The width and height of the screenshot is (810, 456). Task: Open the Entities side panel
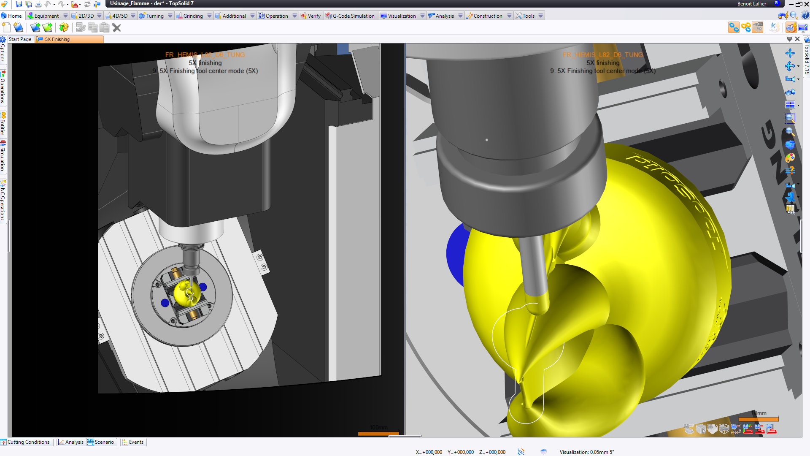pyautogui.click(x=3, y=124)
